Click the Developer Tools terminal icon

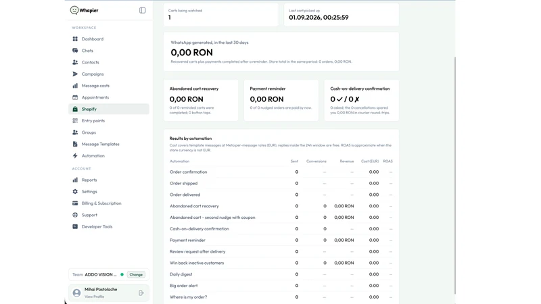[x=75, y=227]
